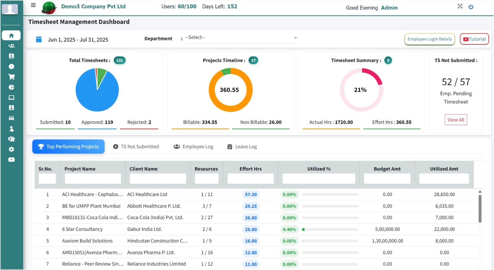Viewport: 494px width, 270px height.
Task: Open the contact badge icon below the laptop
Action: tap(11, 108)
